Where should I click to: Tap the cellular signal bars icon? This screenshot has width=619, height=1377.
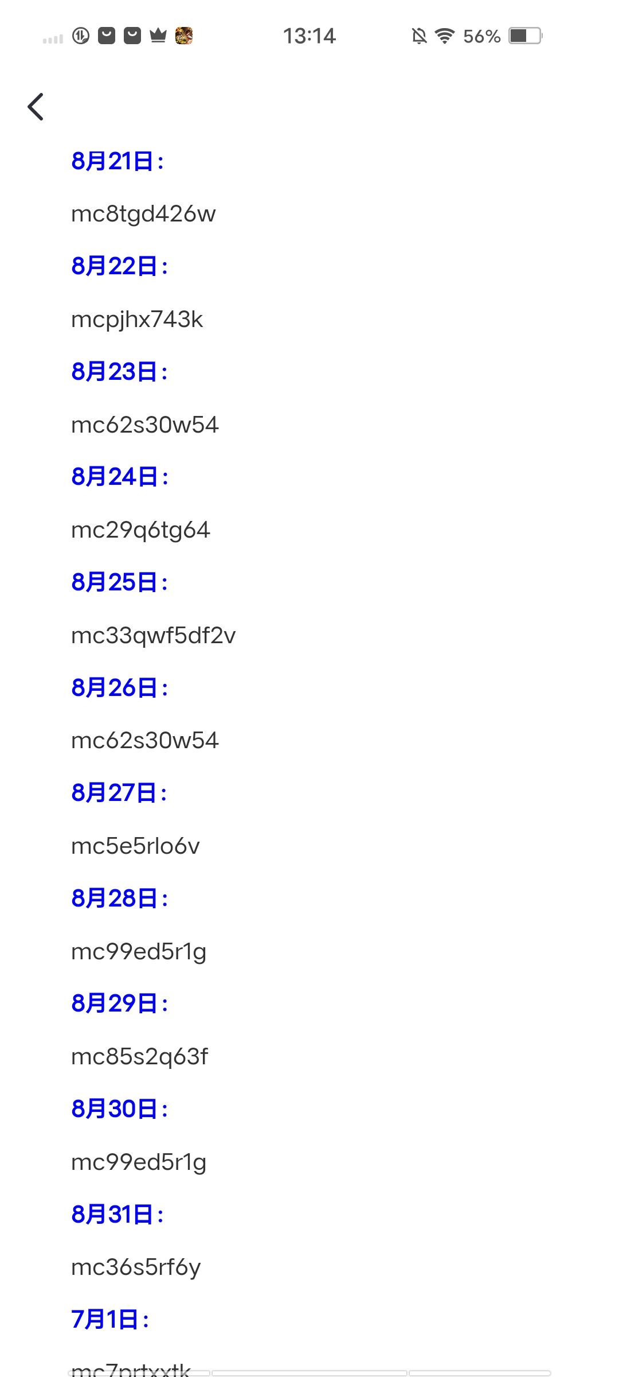coord(53,39)
